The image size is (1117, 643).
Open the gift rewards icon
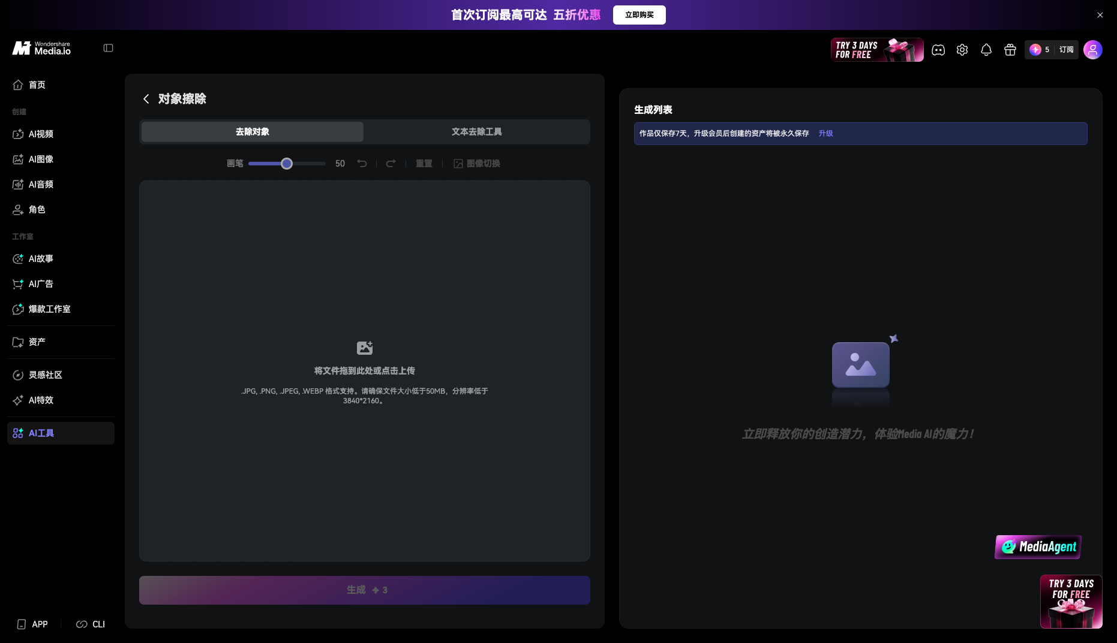coord(1010,50)
